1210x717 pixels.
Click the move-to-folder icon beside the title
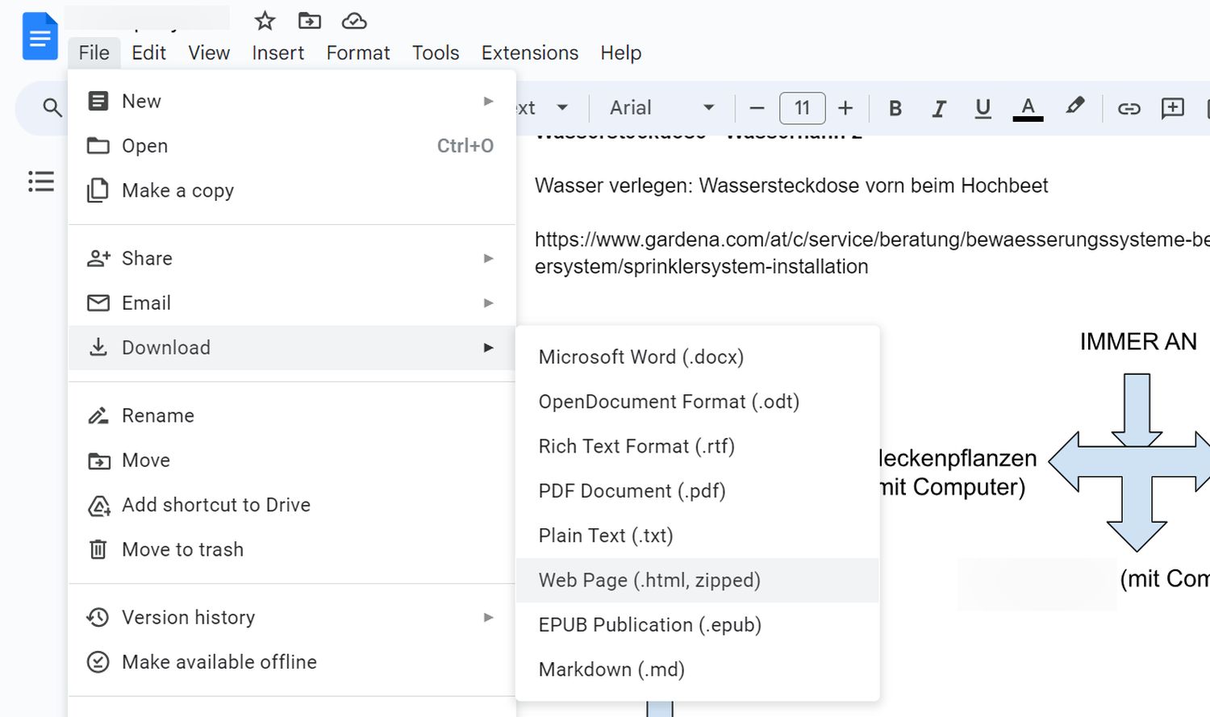pos(309,21)
